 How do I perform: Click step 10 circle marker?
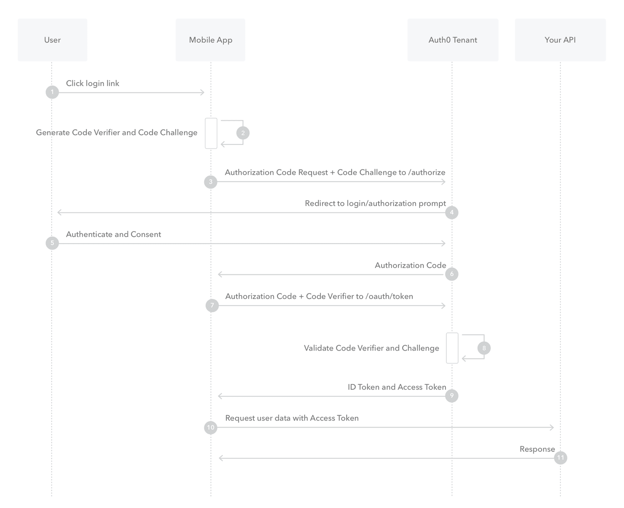[210, 427]
